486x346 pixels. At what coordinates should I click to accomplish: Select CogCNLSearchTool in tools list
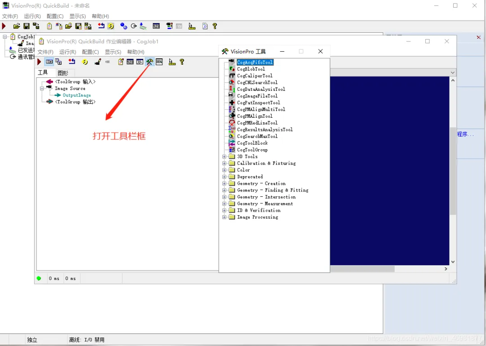(x=257, y=83)
